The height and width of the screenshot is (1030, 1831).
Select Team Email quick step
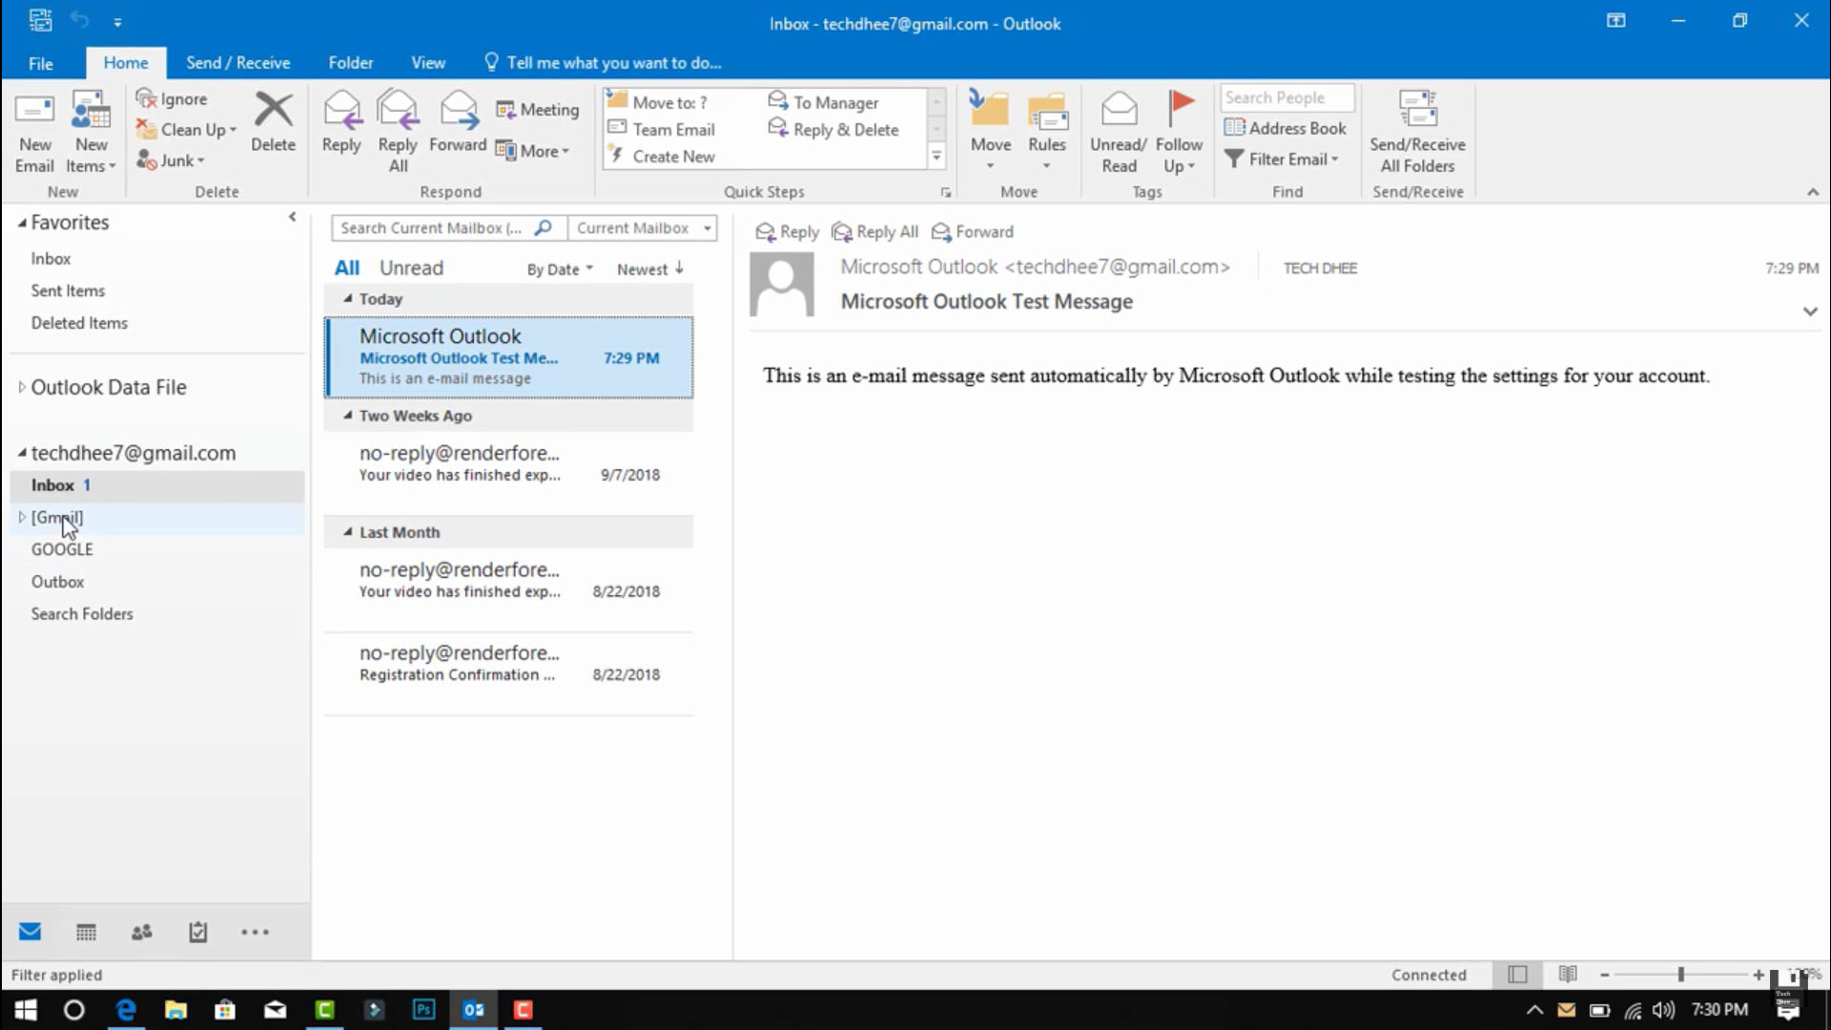[x=662, y=129]
